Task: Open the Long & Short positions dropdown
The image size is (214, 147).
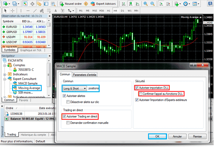Action: (x=74, y=88)
